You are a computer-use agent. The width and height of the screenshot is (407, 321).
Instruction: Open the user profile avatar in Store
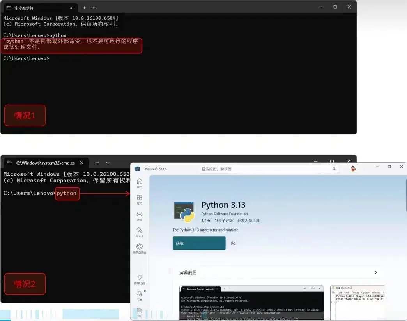[x=353, y=168]
